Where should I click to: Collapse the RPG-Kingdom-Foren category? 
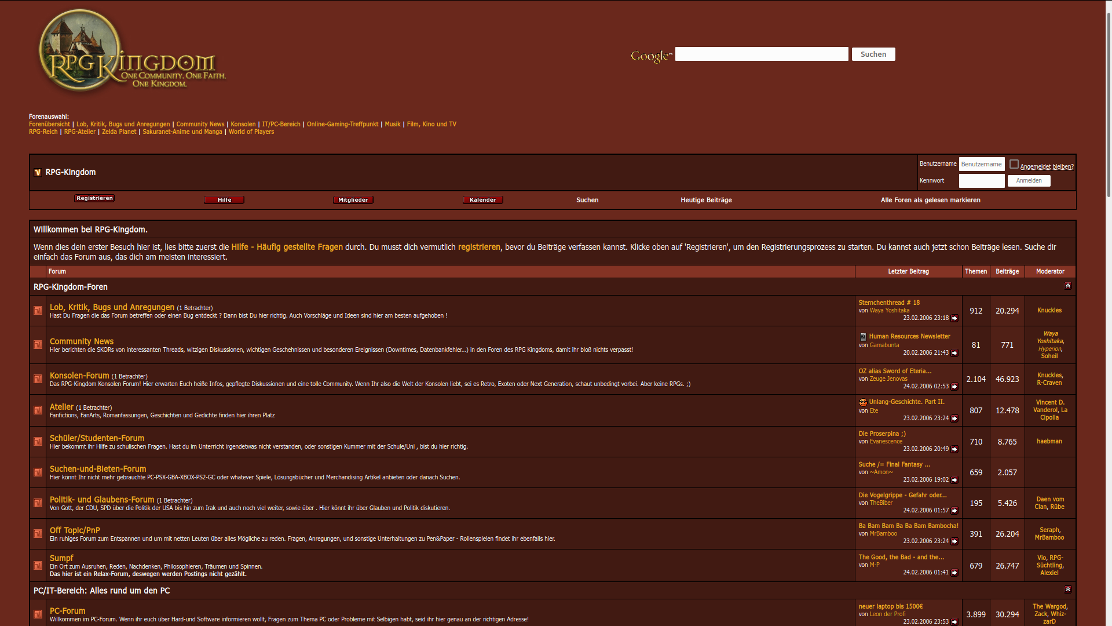click(x=1067, y=286)
